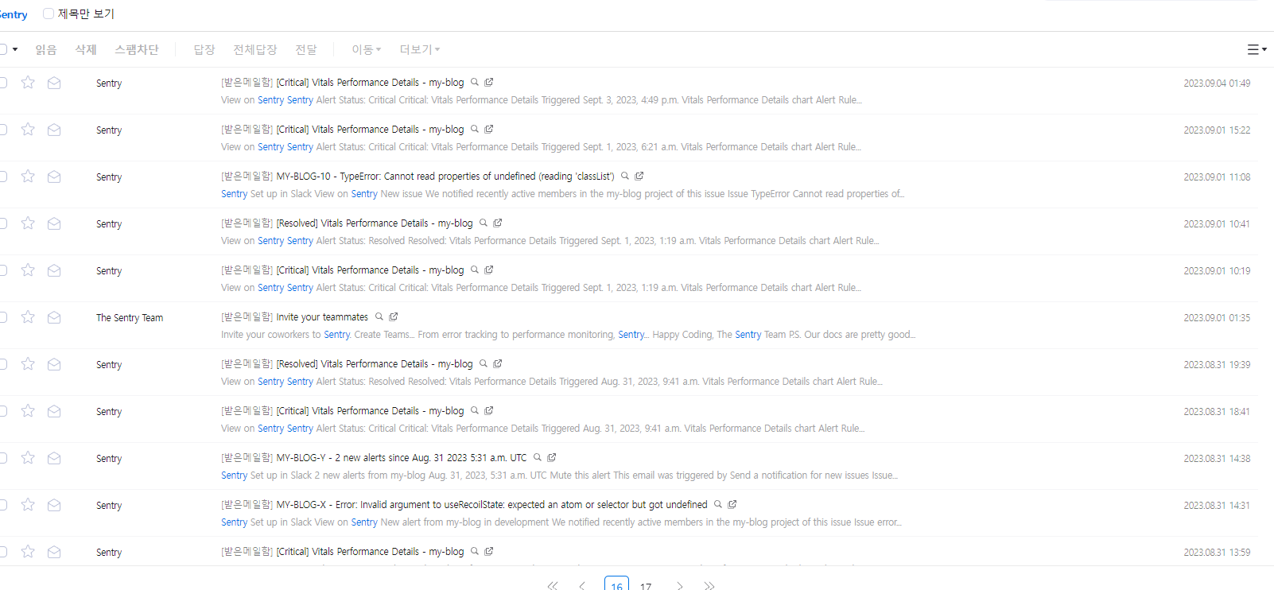Image resolution: width=1274 pixels, height=590 pixels.
Task: Go to last page of mail list
Action: pos(709,586)
